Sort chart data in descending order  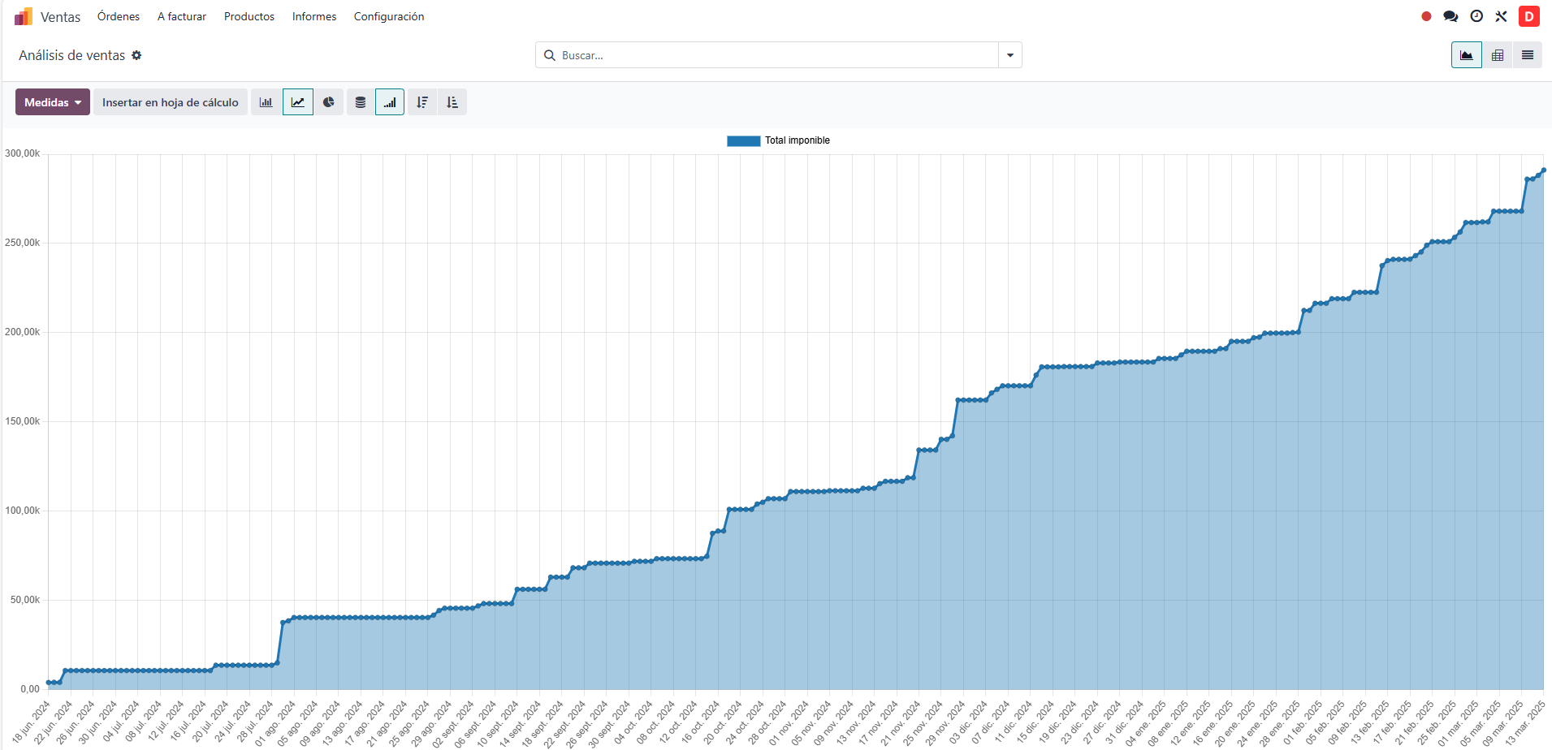point(422,102)
